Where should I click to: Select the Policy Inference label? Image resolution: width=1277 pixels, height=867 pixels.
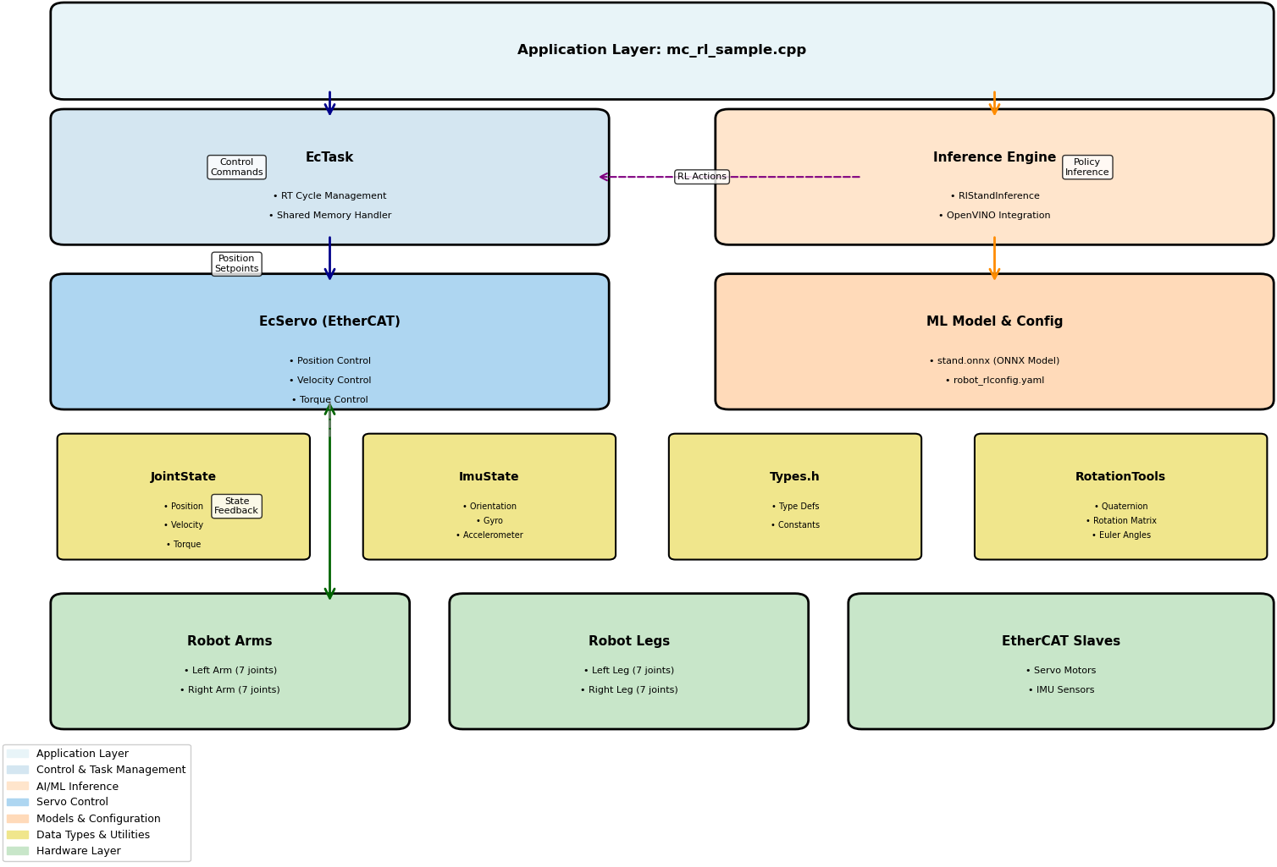pyautogui.click(x=1086, y=167)
